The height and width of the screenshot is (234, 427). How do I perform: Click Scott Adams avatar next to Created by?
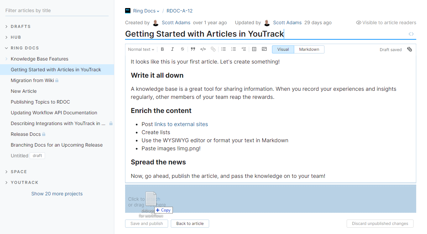(156, 23)
